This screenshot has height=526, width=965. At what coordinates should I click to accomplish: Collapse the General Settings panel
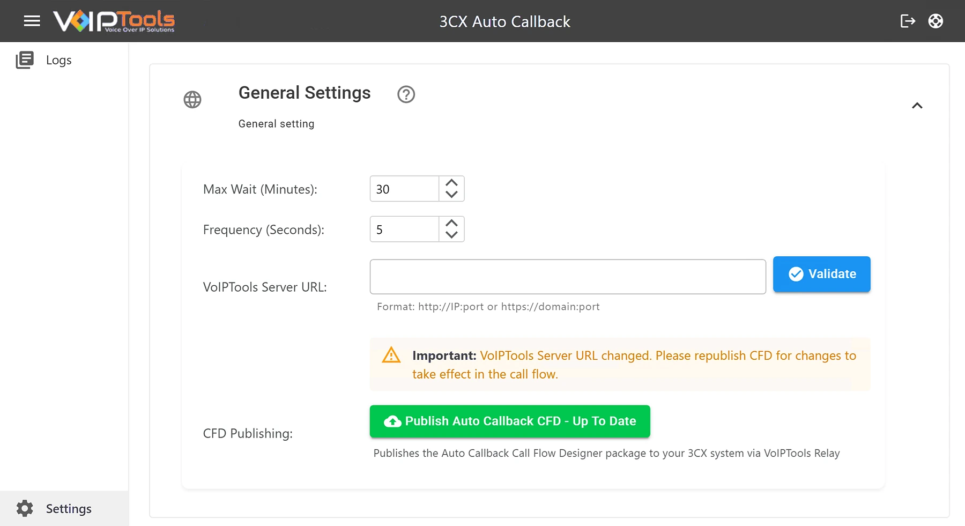(x=917, y=106)
